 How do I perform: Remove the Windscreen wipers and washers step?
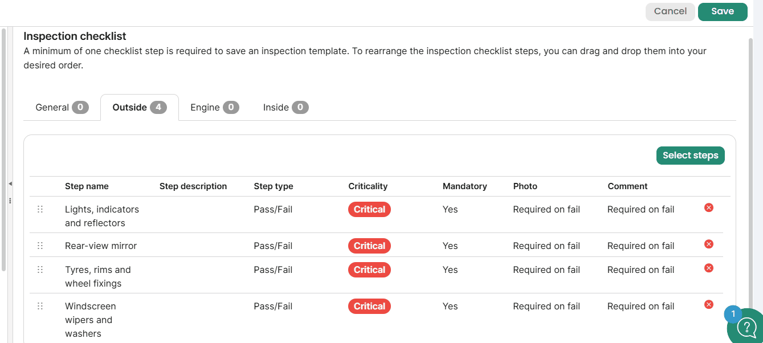point(708,304)
